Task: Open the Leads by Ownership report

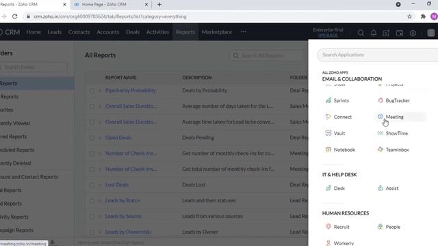Action: [128, 232]
